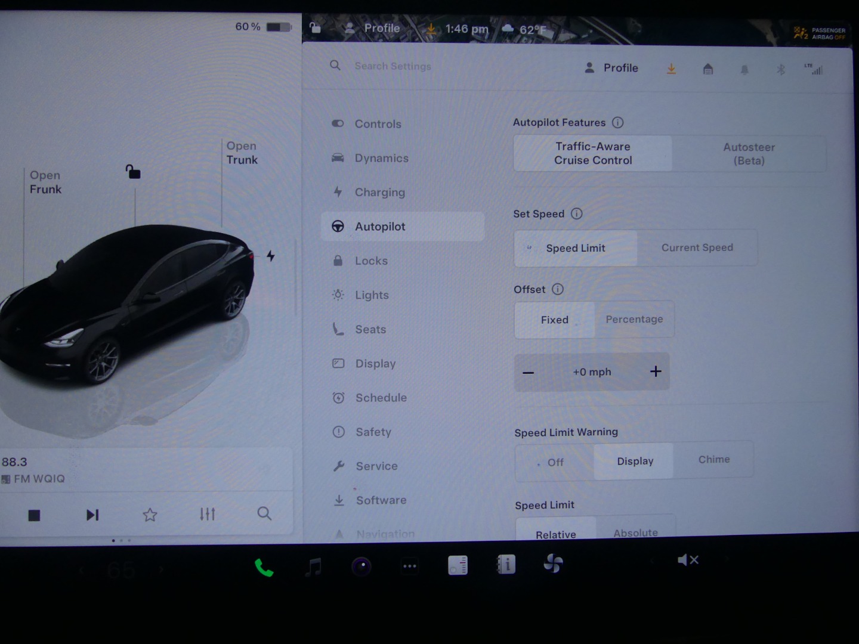This screenshot has width=859, height=644.
Task: Tap the phone icon in bottom dock
Action: click(264, 567)
